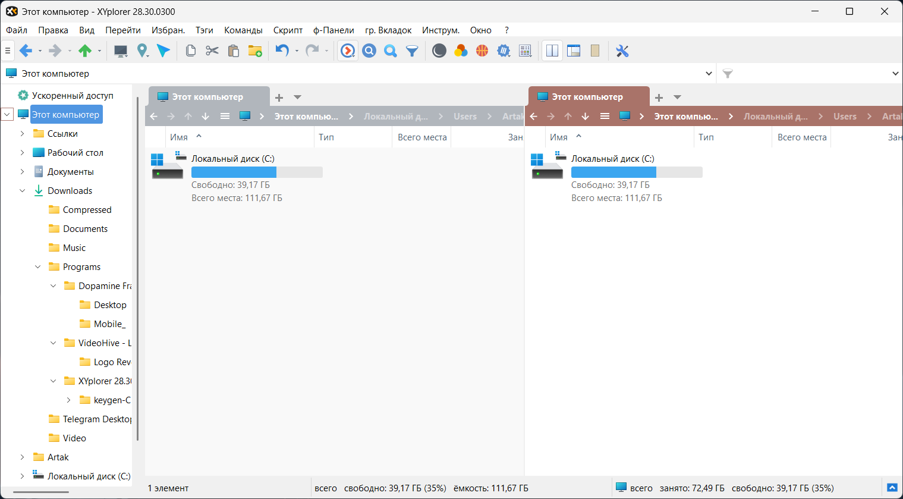Click the blue striped badge icon
Viewport: 903px width, 499px height.
tap(504, 51)
